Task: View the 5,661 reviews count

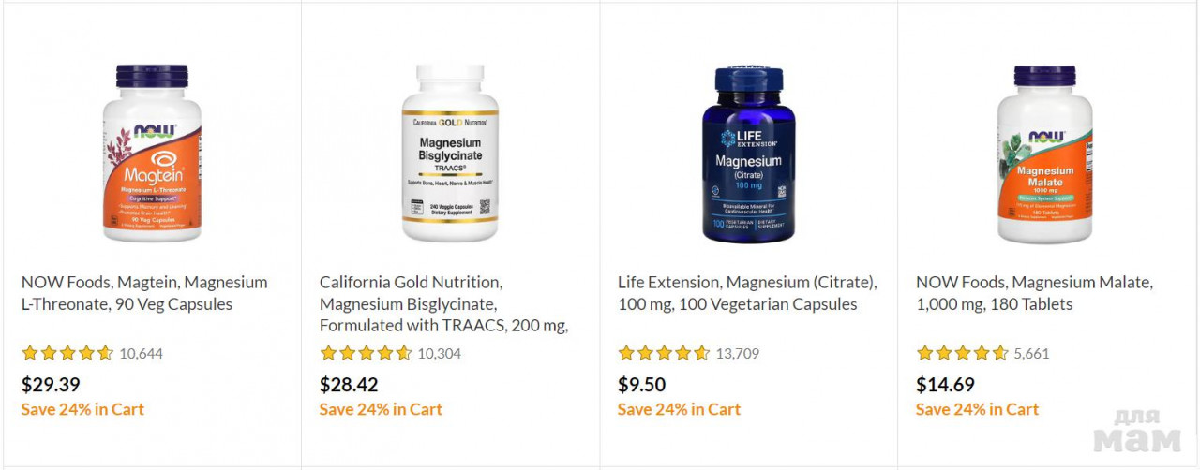Action: [1031, 354]
